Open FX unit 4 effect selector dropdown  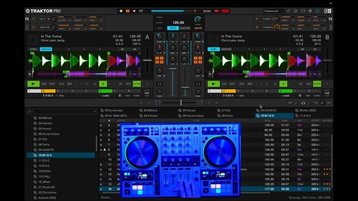pos(266,27)
